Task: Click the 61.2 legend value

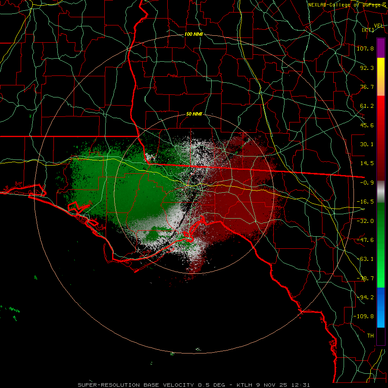Action: coord(367,106)
